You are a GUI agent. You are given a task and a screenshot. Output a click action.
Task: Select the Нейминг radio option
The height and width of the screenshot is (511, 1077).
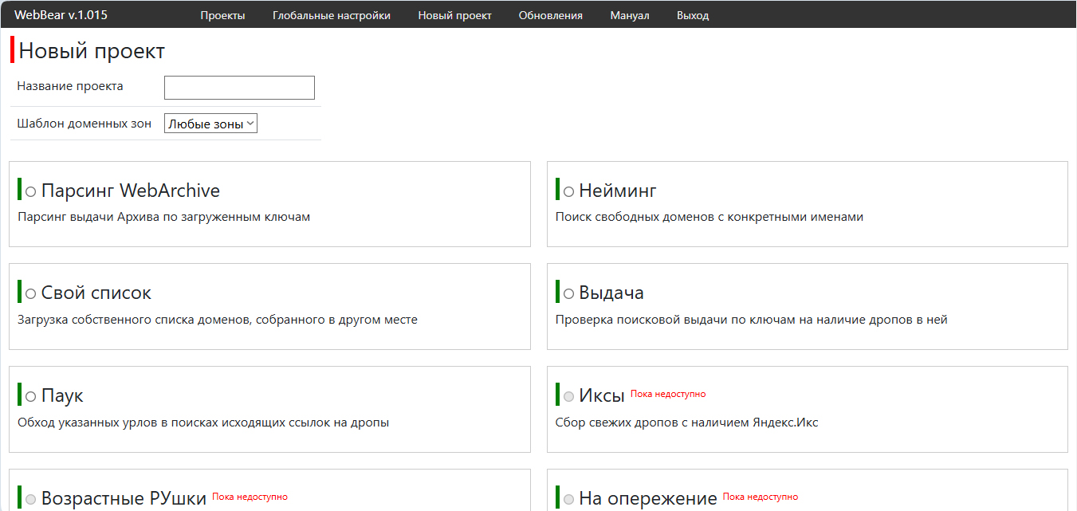point(568,192)
